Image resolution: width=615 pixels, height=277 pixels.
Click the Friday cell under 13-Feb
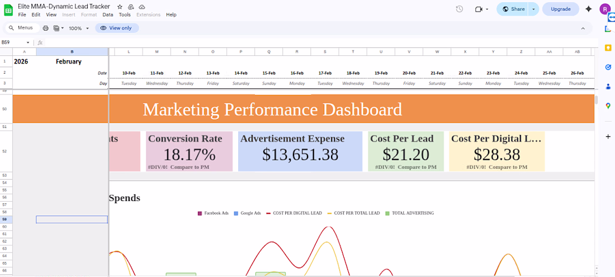(213, 83)
